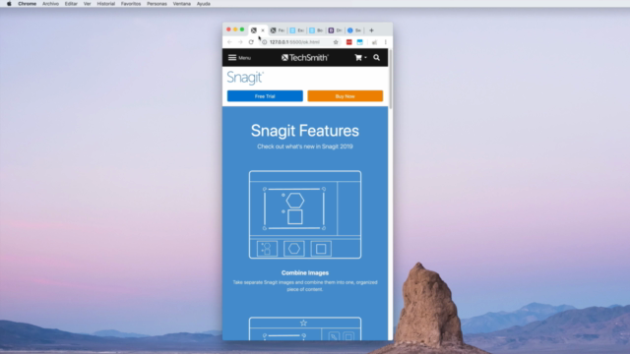Click the blue window extension icon
Screen dimensions: 630x354
(x=360, y=42)
